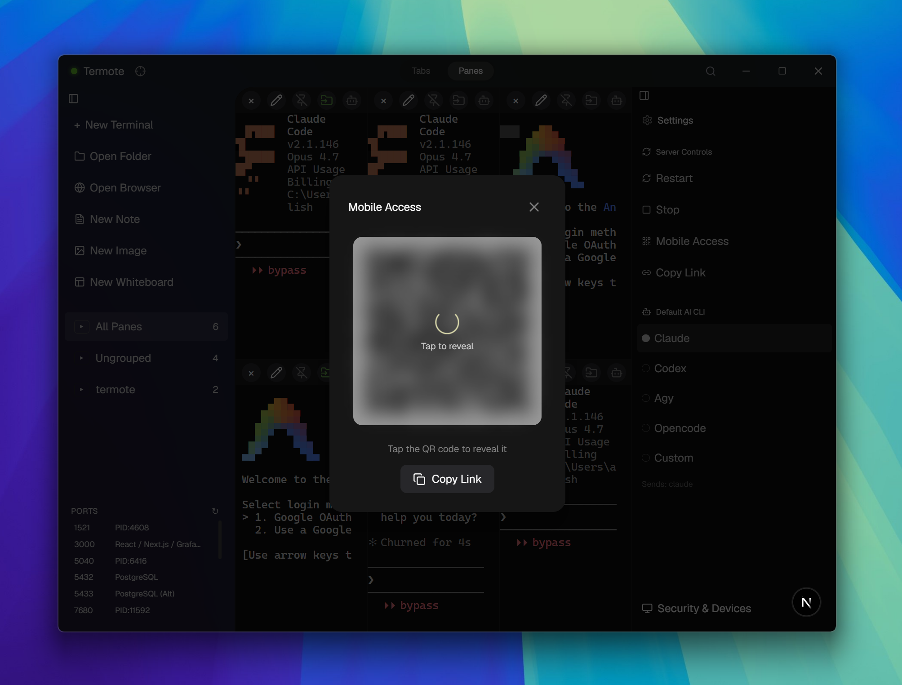The image size is (902, 685).
Task: Close the top-middle pane with its X icon
Action: coord(383,101)
